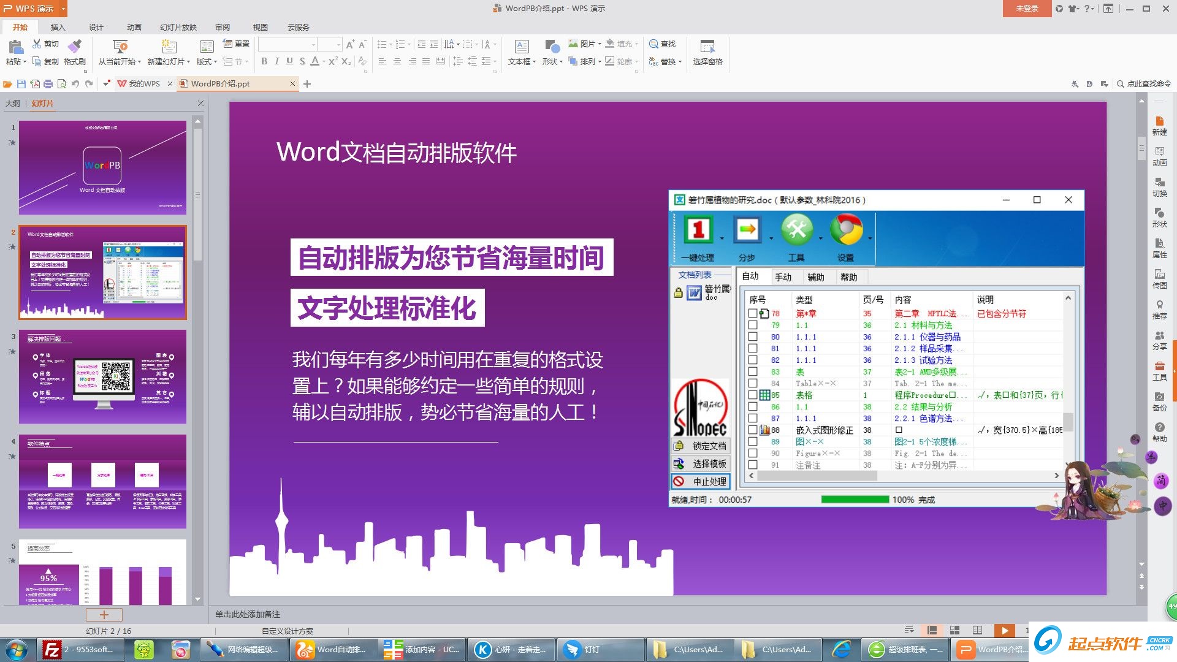Switch to the Insert (插入) ribbon tab
Image resolution: width=1177 pixels, height=662 pixels.
tap(58, 27)
